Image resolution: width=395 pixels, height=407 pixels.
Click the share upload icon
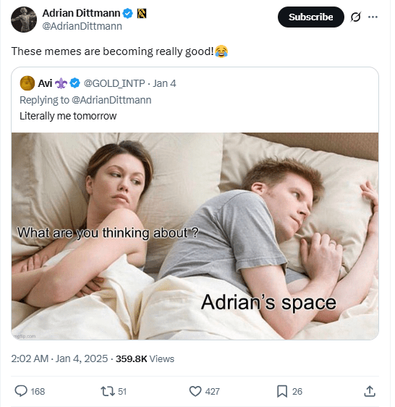pos(370,391)
